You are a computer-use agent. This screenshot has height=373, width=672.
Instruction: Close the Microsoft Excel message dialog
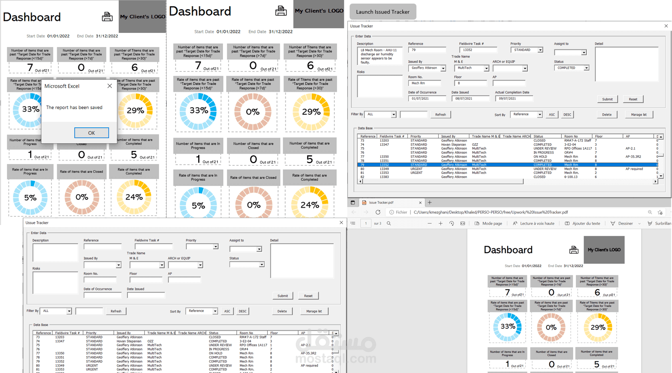click(110, 86)
